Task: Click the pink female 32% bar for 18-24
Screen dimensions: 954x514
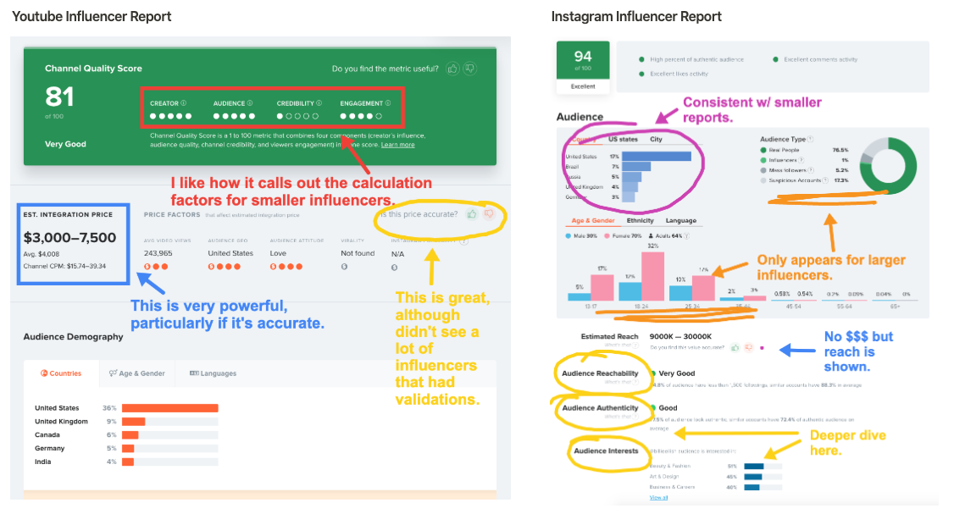Action: click(653, 276)
